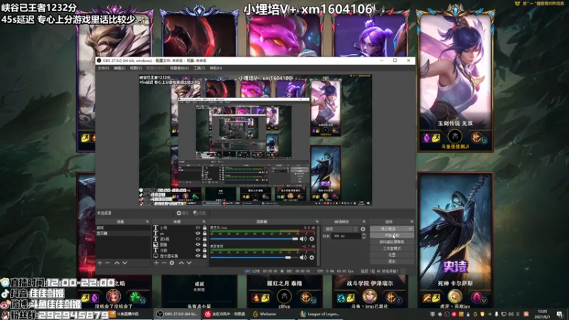
Task: Click the transition duration 300 ms field
Action: point(346,236)
